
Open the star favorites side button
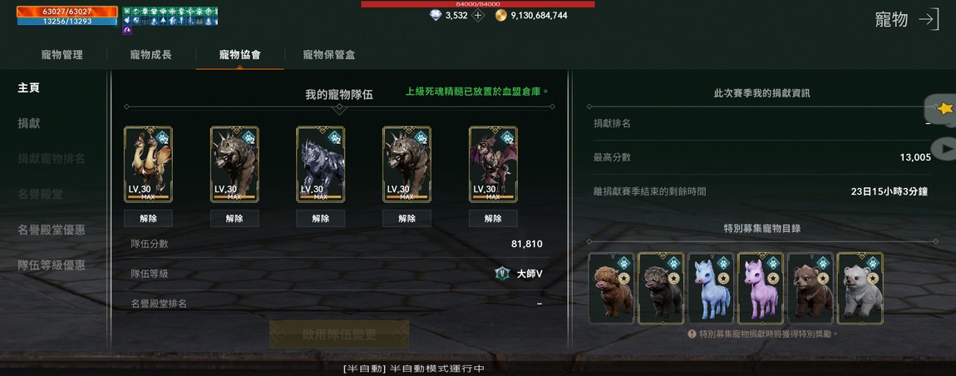click(x=943, y=109)
